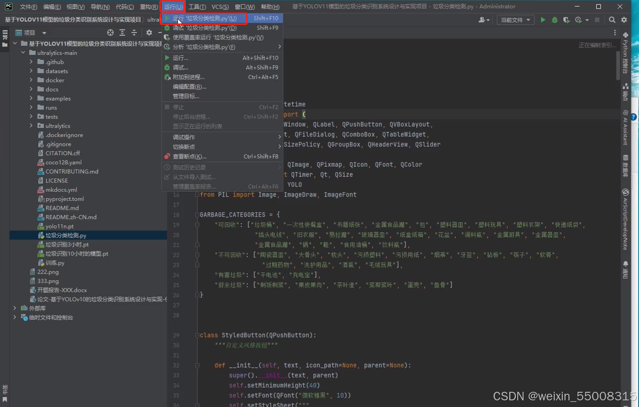Open the 切换断点 submenu
The width and height of the screenshot is (639, 407).
(x=222, y=147)
